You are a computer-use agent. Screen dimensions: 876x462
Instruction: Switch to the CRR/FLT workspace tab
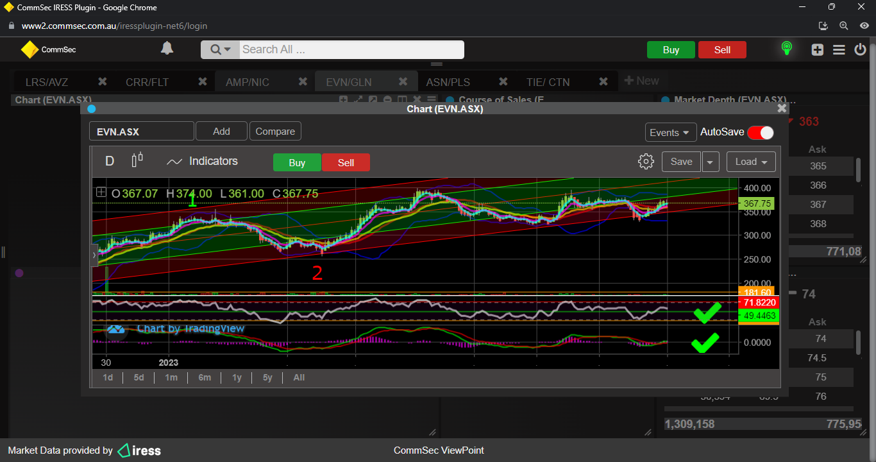click(x=147, y=82)
